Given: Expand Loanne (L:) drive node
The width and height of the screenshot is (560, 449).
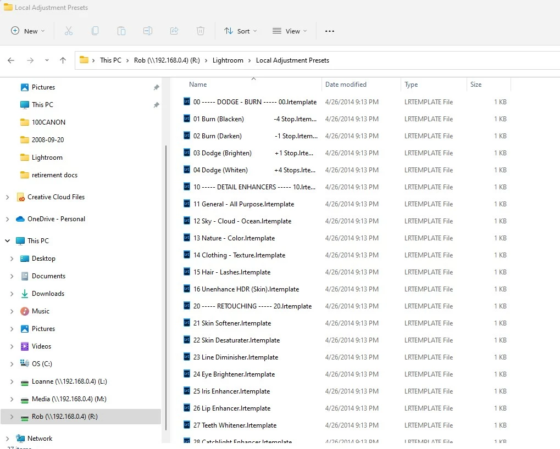Looking at the screenshot, I should coord(12,381).
